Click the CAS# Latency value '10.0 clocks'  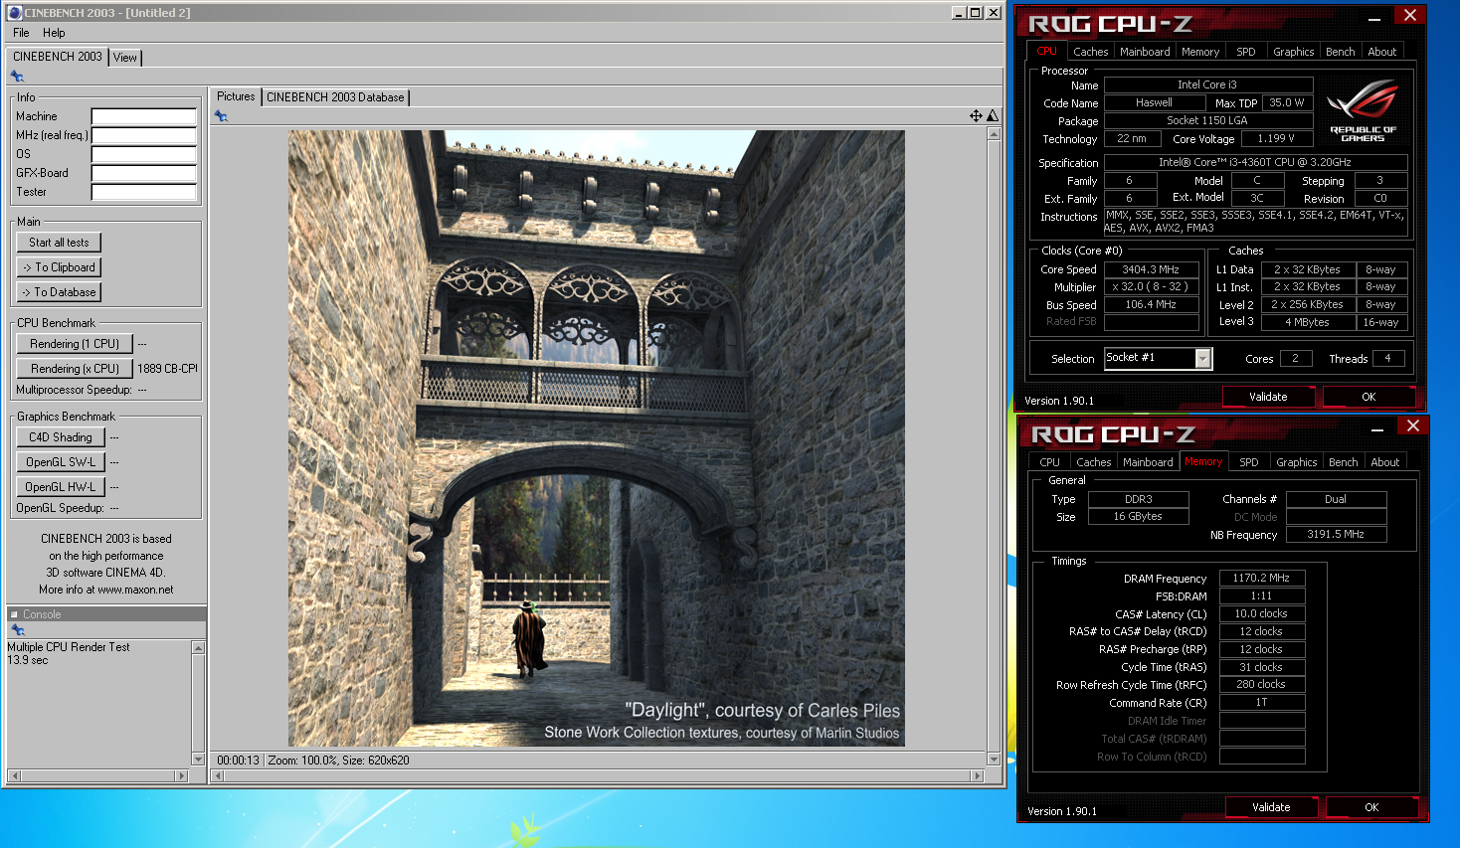[1261, 613]
